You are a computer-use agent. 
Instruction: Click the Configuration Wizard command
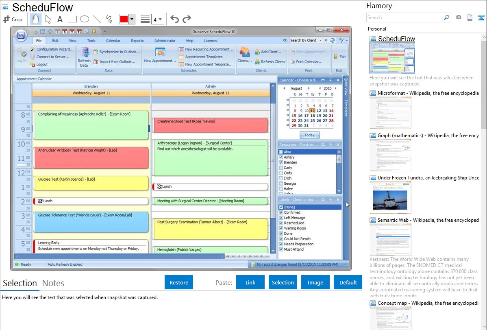[52, 49]
